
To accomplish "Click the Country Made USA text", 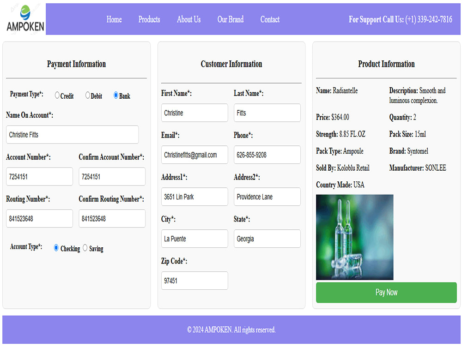I will [x=340, y=185].
